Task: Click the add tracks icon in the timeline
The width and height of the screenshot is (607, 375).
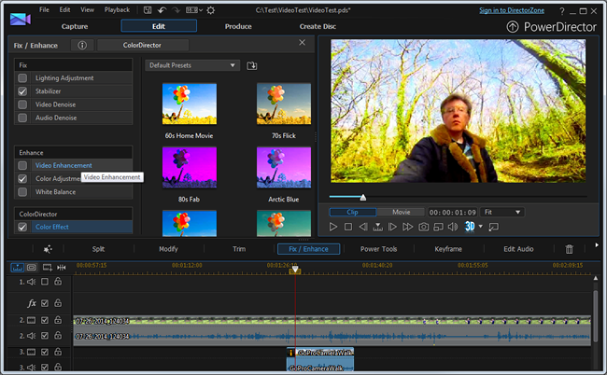Action: point(48,268)
